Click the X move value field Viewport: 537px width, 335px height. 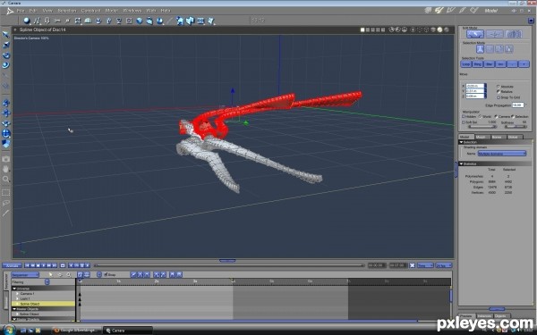[475, 86]
